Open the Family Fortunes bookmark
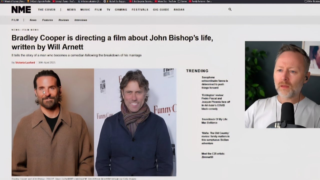Viewport: 320px width, 180px height. [200, 1]
